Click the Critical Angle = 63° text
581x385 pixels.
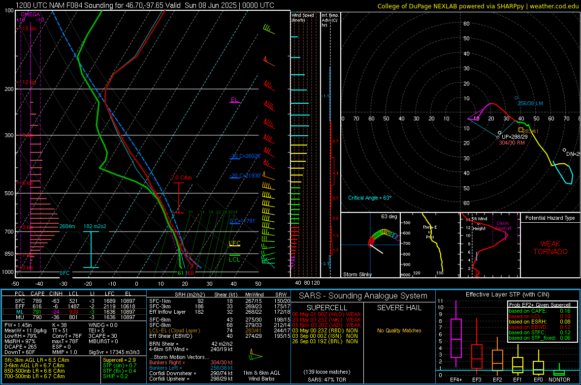370,198
